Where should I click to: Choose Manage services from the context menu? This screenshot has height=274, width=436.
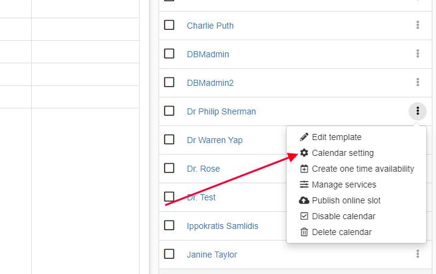(344, 184)
